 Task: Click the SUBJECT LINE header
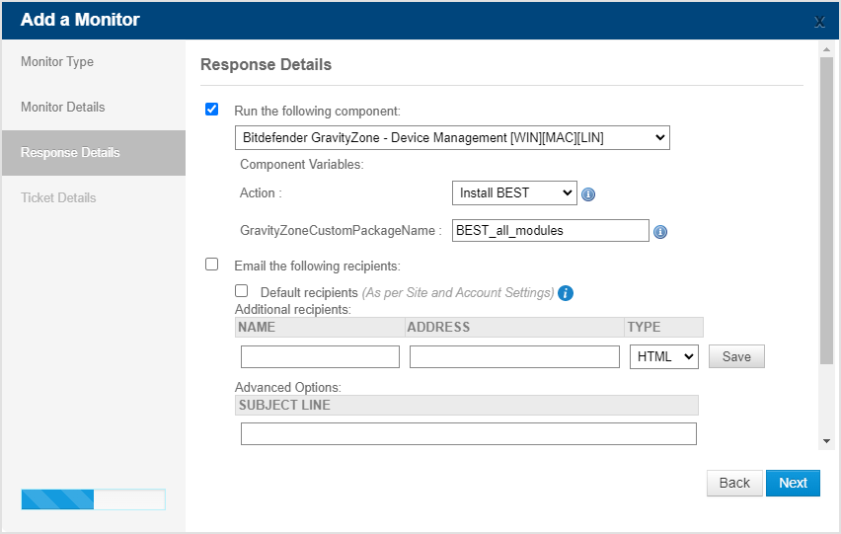467,406
